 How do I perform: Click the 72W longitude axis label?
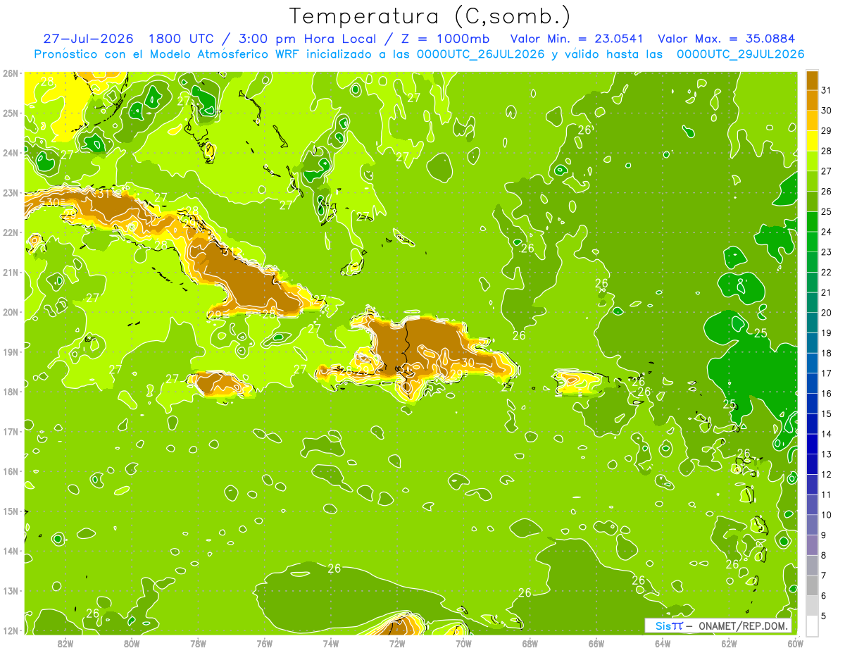tap(397, 643)
